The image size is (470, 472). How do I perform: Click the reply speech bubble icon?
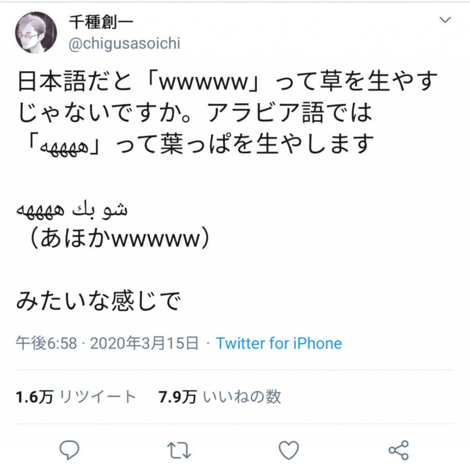(69, 450)
